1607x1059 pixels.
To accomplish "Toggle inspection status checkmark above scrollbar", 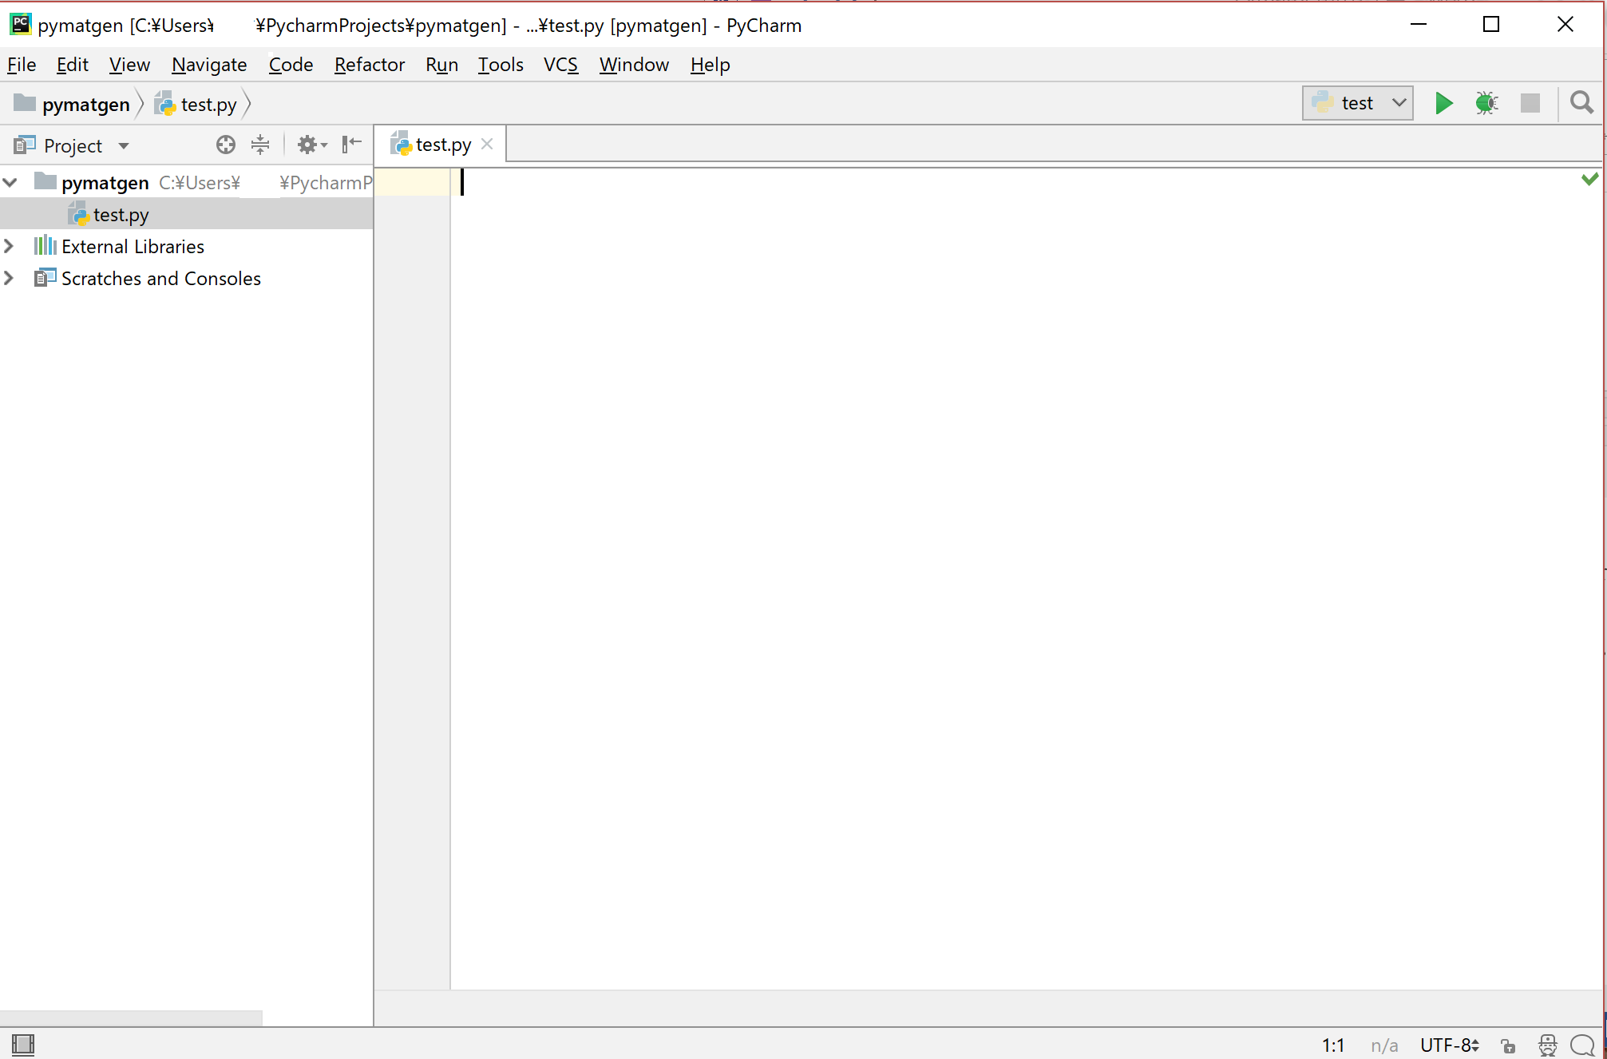I will (1590, 179).
